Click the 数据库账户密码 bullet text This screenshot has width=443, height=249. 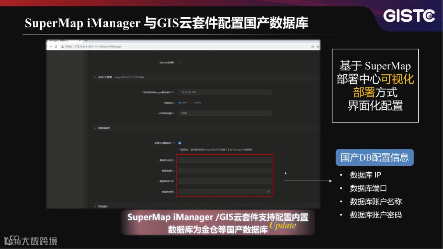click(x=376, y=215)
